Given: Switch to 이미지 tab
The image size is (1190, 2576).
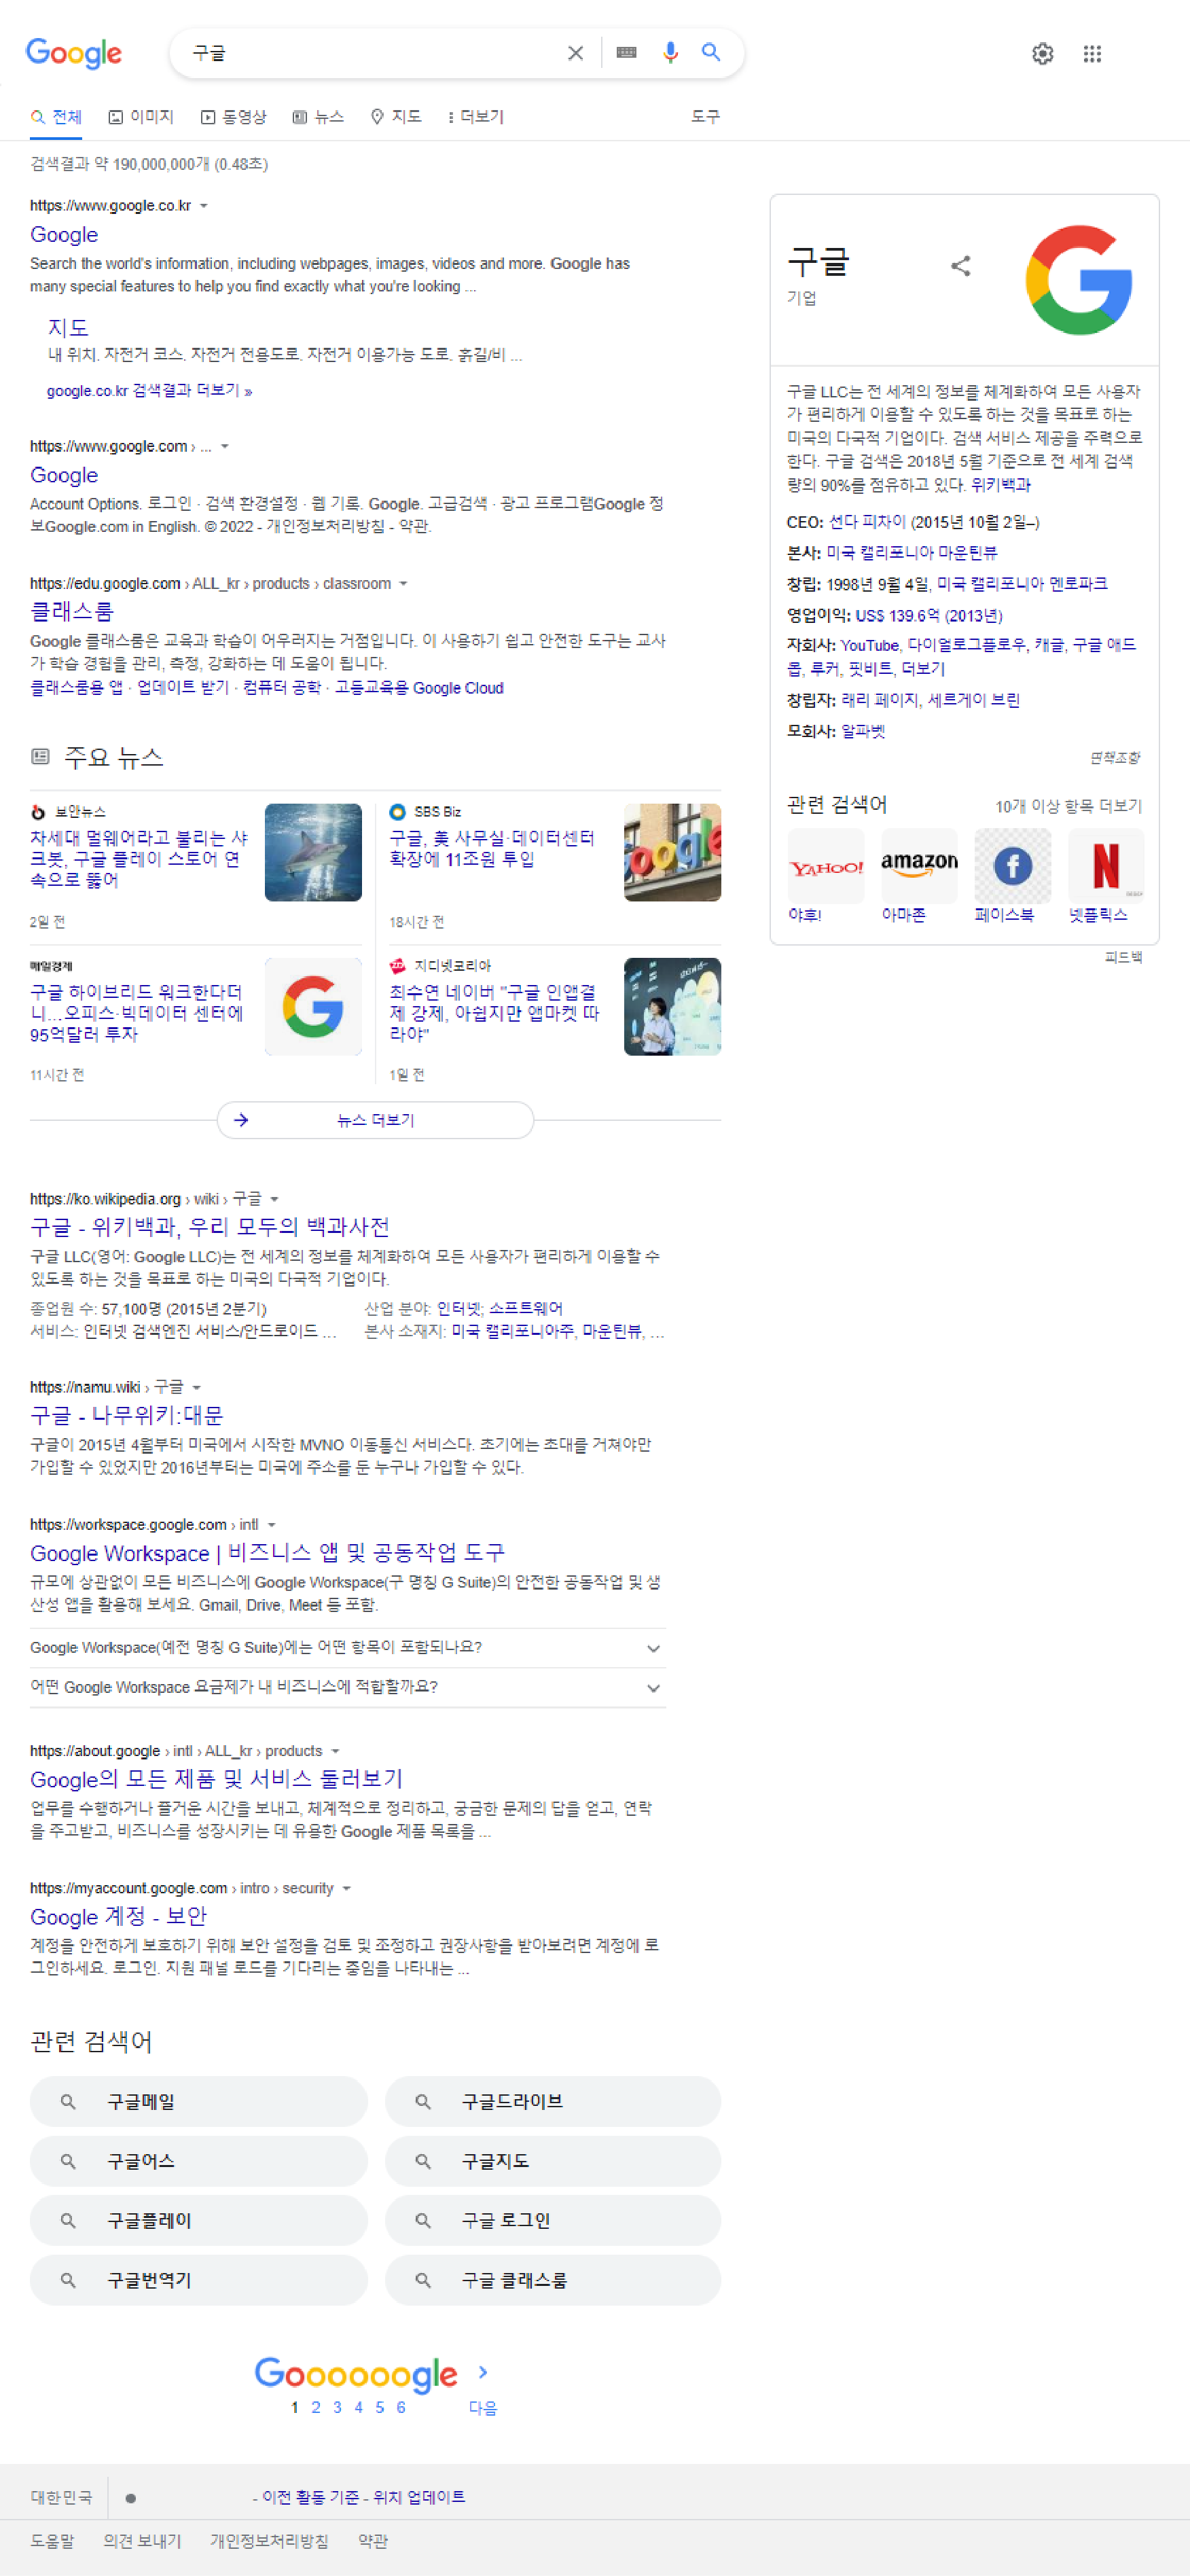Looking at the screenshot, I should tap(141, 117).
